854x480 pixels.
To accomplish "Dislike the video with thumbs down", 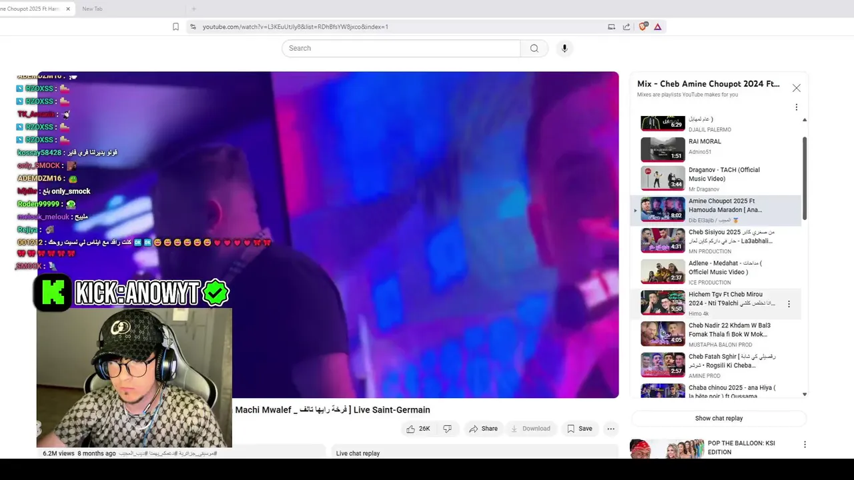I will 447,429.
